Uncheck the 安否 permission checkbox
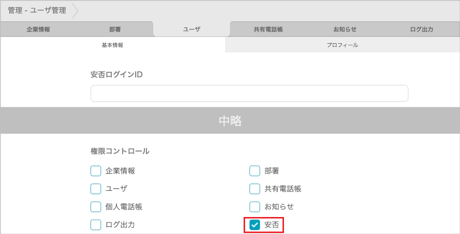Image resolution: width=460 pixels, height=234 pixels. point(255,225)
